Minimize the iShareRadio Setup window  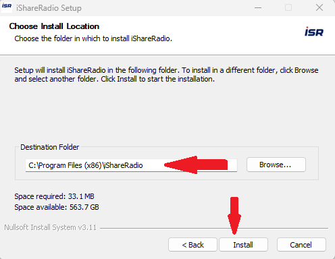click(258, 7)
